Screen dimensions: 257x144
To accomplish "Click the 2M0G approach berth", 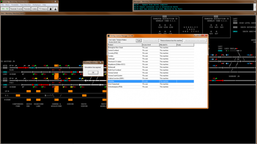I will tap(5, 72).
